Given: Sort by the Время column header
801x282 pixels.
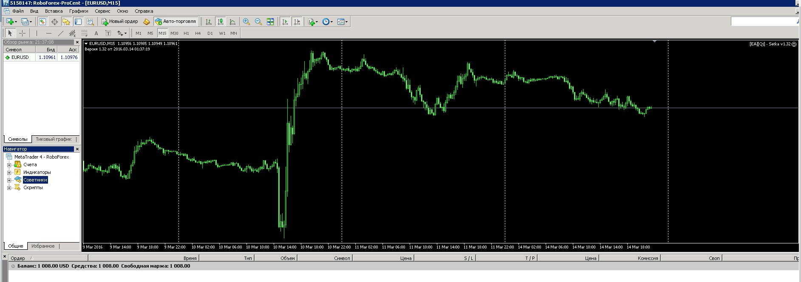Looking at the screenshot, I should pyautogui.click(x=143, y=258).
